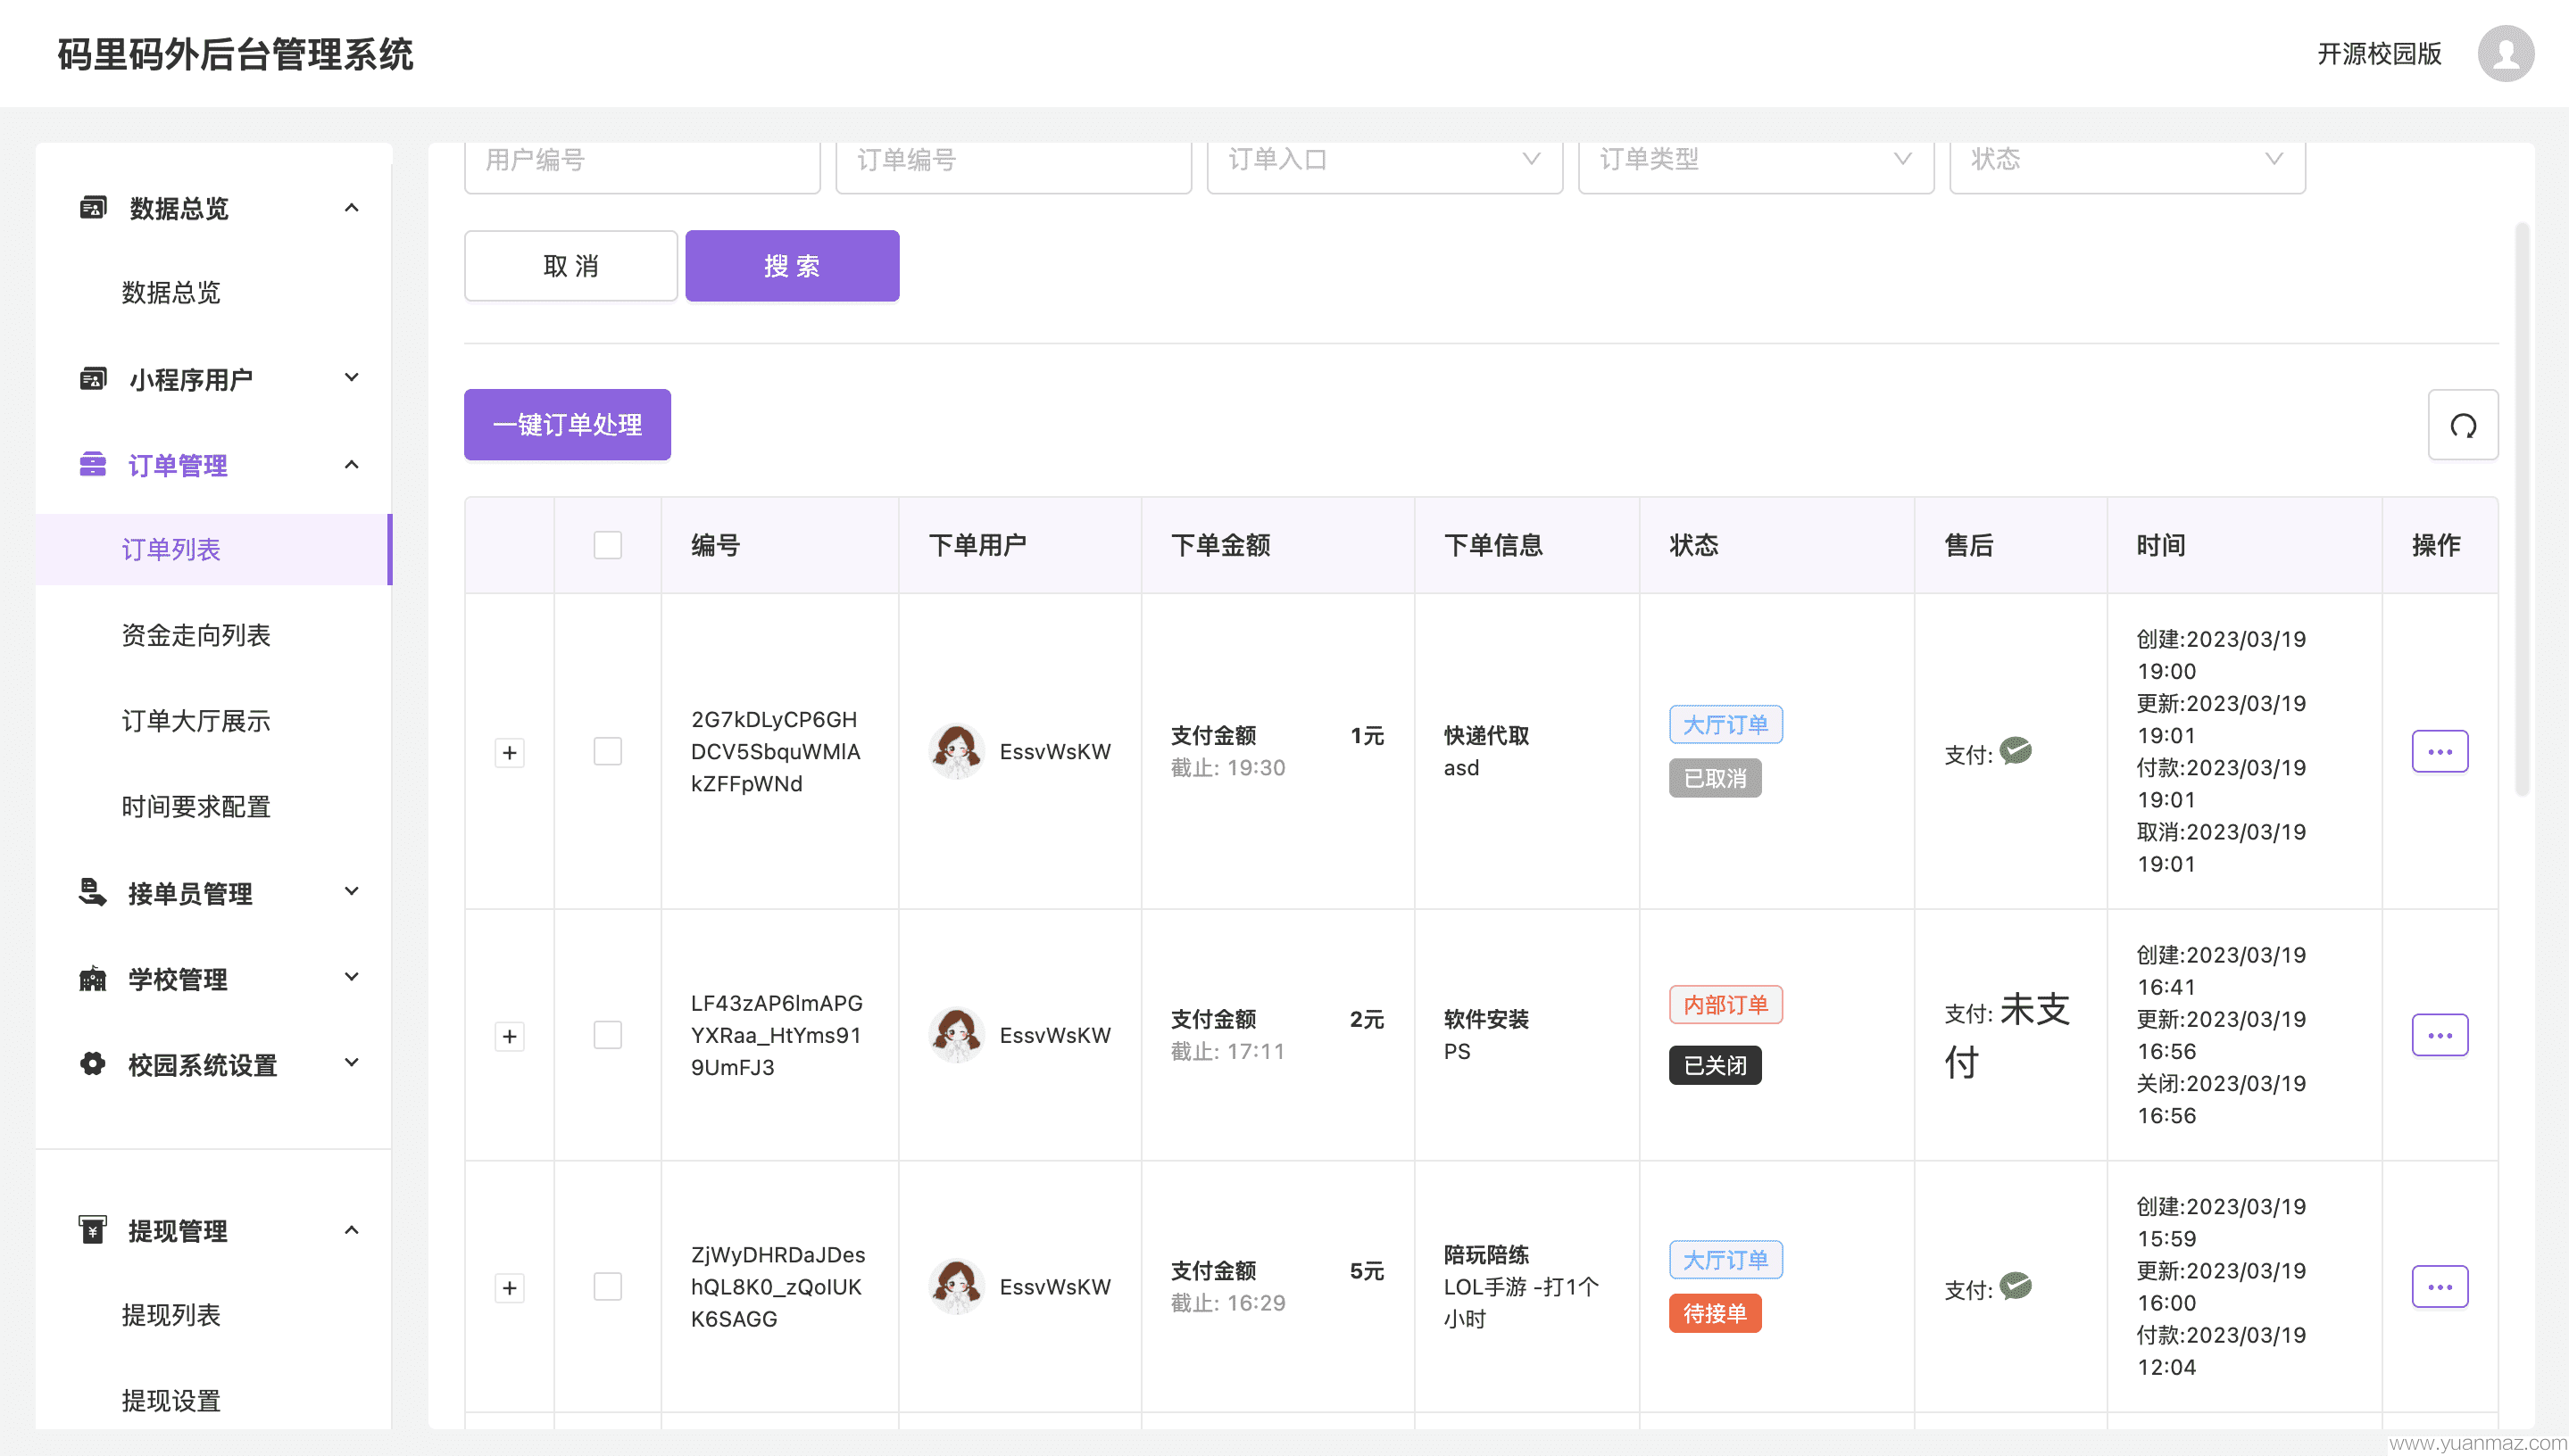
Task: Click the 数据总览 sidebar group icon
Action: 93,208
